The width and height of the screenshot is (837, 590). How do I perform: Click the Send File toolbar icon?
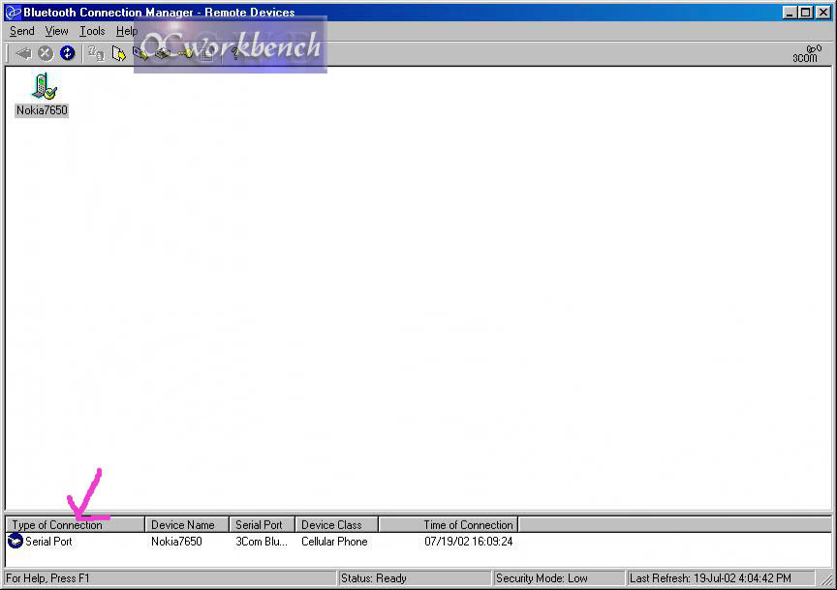pos(118,53)
